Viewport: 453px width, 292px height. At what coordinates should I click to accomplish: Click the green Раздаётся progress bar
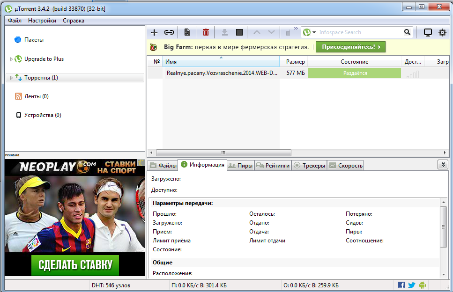354,73
